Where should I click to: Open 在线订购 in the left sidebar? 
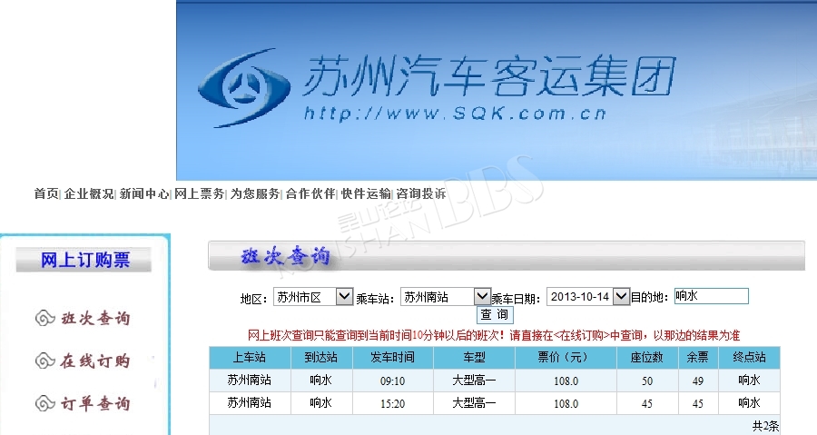[x=95, y=361]
